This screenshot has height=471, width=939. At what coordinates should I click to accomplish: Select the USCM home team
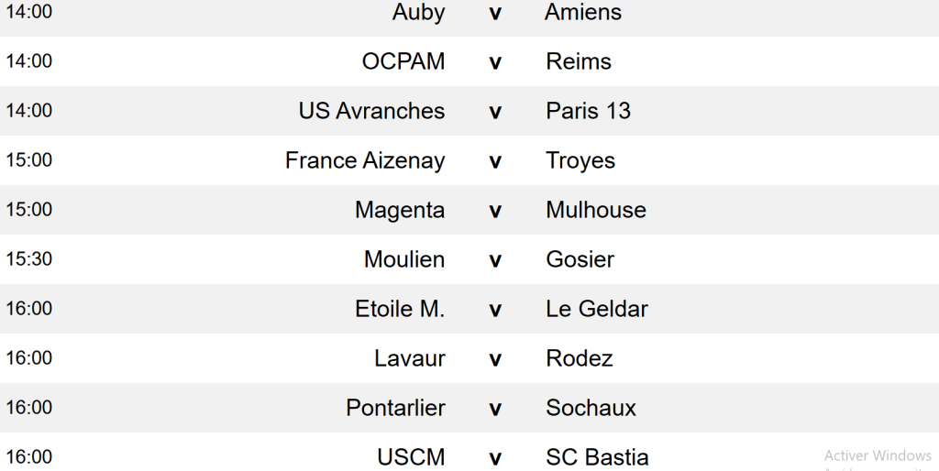point(411,457)
